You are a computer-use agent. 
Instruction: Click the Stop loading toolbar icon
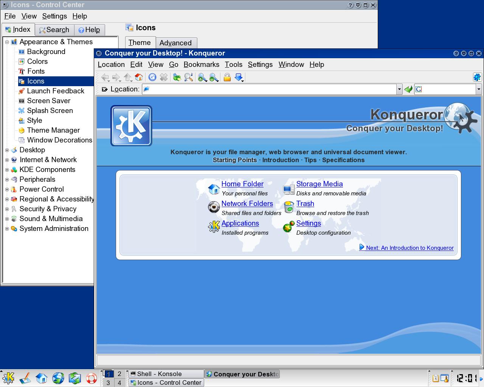[164, 77]
